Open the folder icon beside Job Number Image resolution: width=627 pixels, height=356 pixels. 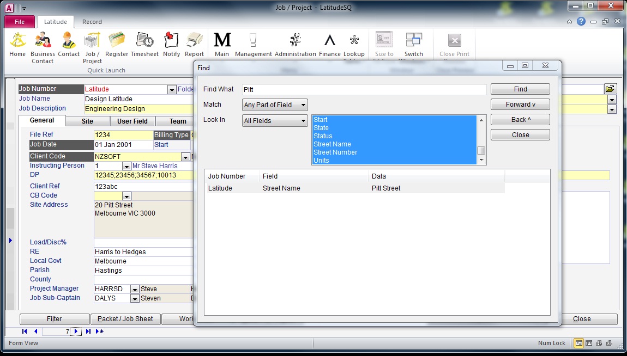tap(610, 89)
